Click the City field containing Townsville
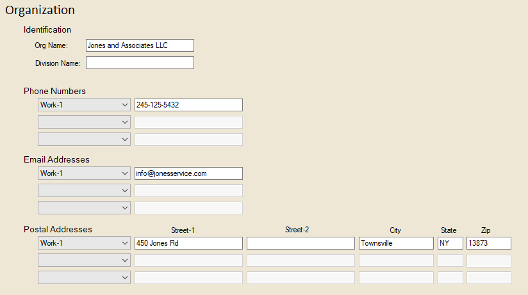This screenshot has width=528, height=295. 396,243
